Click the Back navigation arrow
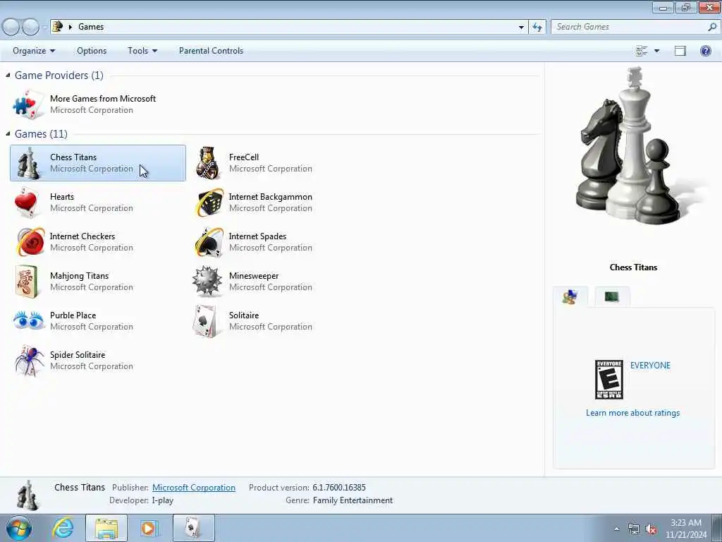The image size is (722, 542). pos(11,27)
